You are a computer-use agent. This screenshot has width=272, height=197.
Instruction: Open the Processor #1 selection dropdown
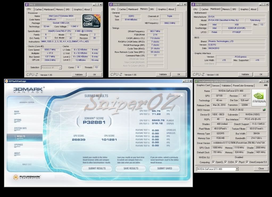pos(60,67)
